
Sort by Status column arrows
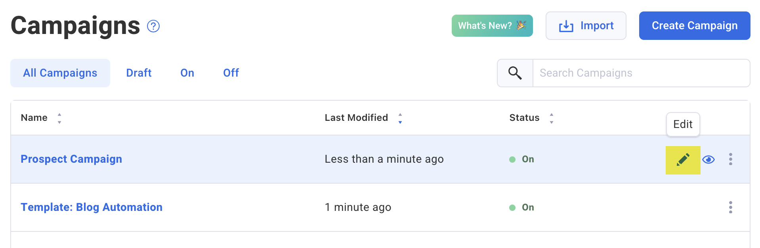(552, 118)
